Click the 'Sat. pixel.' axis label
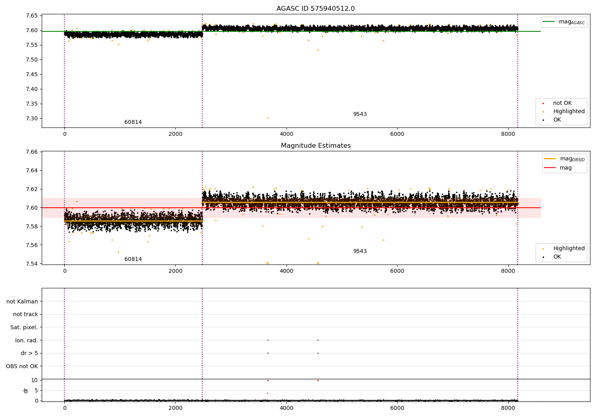This screenshot has width=596, height=417. pyautogui.click(x=24, y=328)
